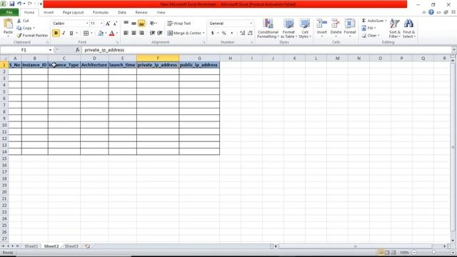The image size is (457, 257).
Task: Toggle Italic formatting
Action: (64, 34)
